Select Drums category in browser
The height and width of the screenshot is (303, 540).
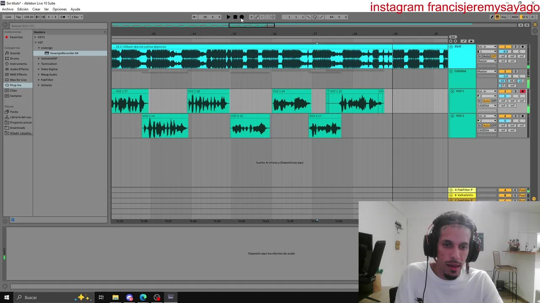point(14,58)
